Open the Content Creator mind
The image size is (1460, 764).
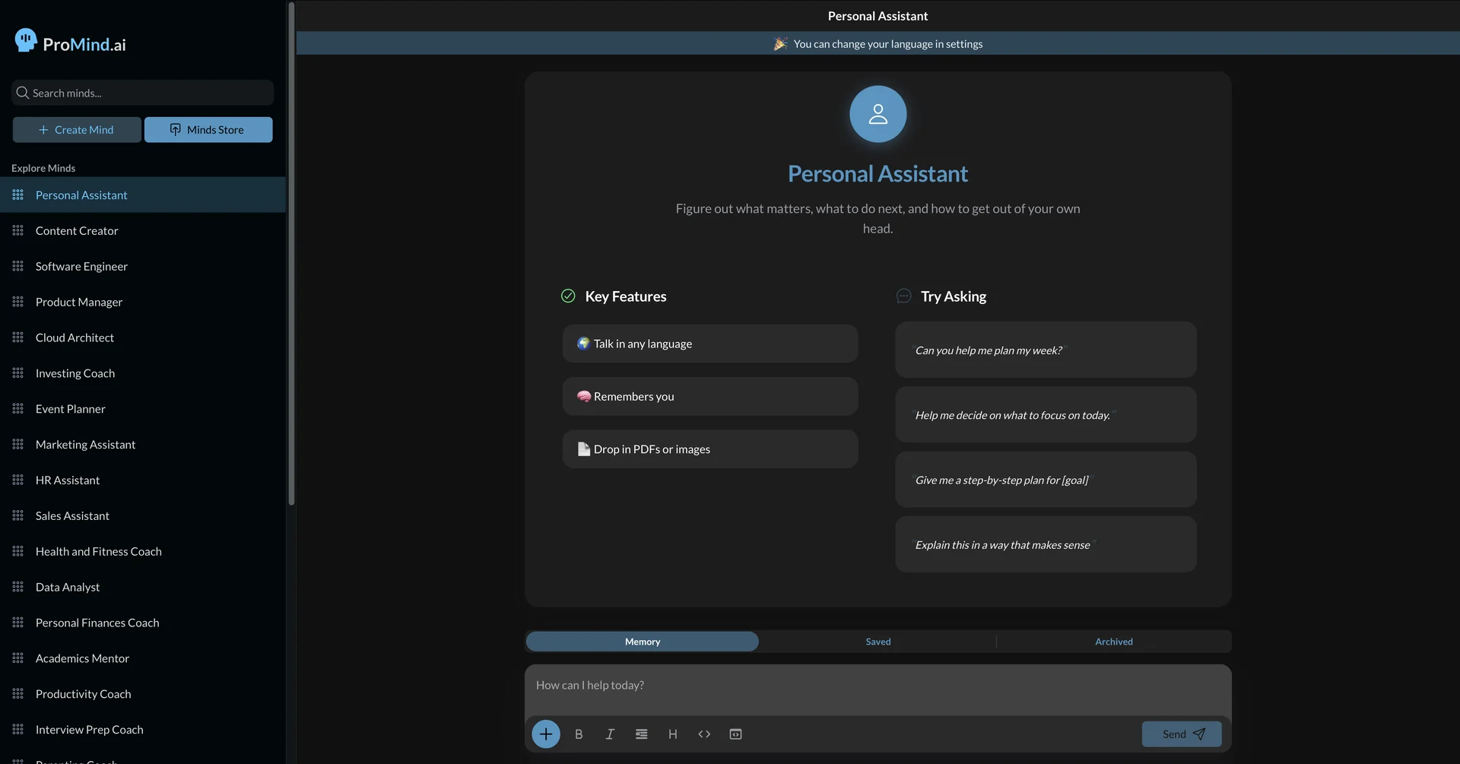143,230
